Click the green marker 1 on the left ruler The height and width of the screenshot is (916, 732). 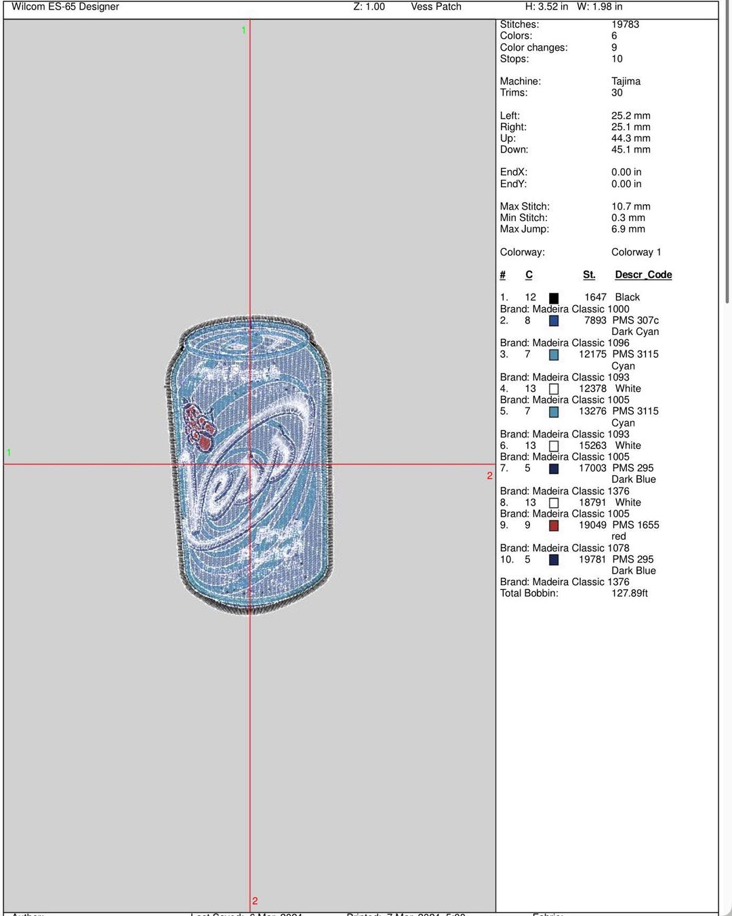(x=8, y=451)
